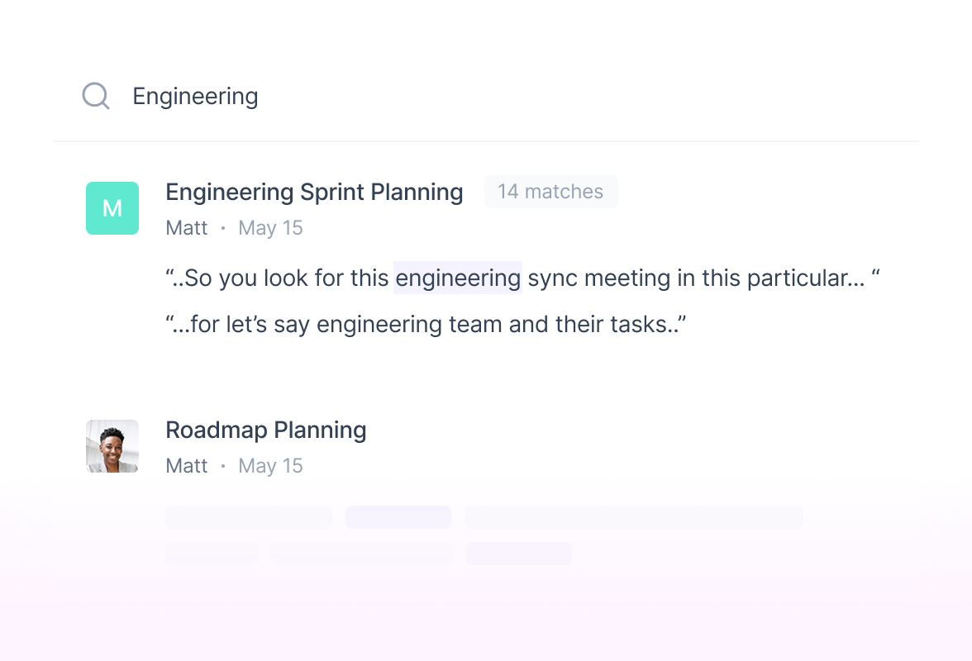Select the highlighted placeholder block under Roadmap Planning
This screenshot has height=661, width=972.
(x=398, y=516)
